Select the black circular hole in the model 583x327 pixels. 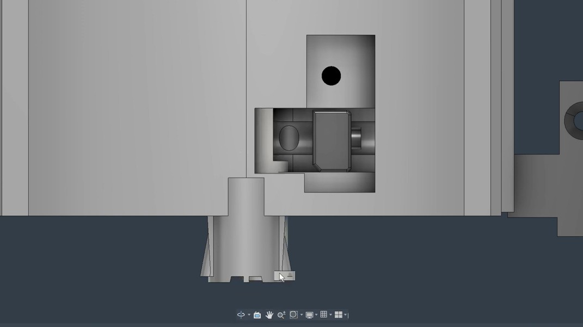tap(332, 76)
